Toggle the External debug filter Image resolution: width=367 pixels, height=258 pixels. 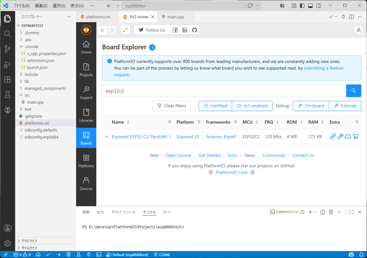(345, 106)
